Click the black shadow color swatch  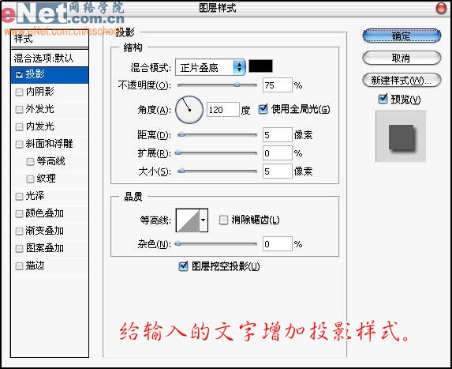pyautogui.click(x=260, y=66)
